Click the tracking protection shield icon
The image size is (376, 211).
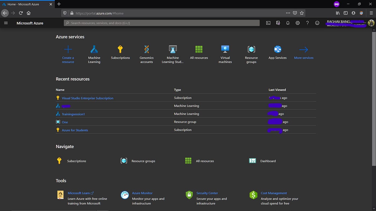pyautogui.click(x=65, y=13)
